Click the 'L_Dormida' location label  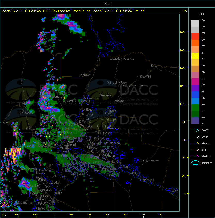[x=147, y=180]
